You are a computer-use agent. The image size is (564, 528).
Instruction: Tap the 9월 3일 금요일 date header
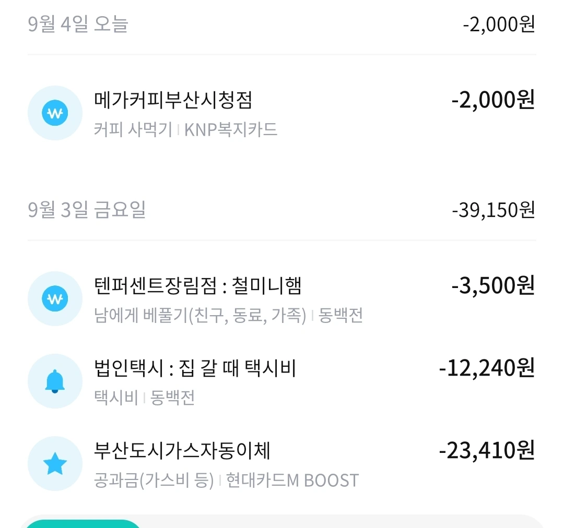(x=87, y=210)
